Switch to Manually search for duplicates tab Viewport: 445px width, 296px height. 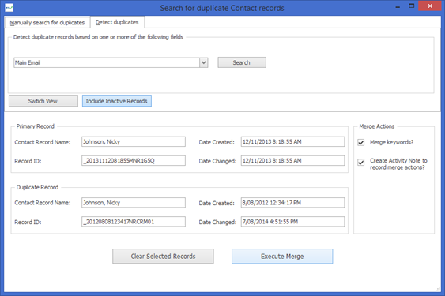(x=47, y=22)
